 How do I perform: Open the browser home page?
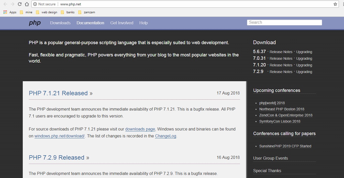[x=27, y=4]
